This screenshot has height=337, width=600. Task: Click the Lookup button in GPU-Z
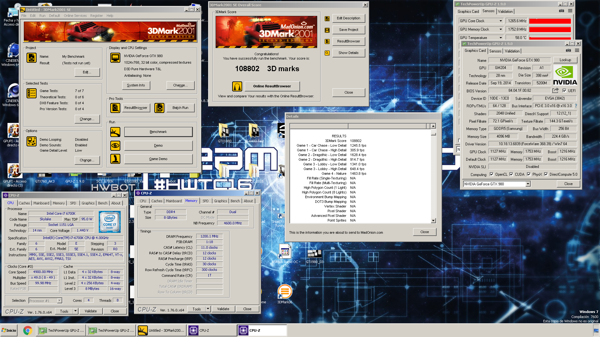(x=565, y=60)
